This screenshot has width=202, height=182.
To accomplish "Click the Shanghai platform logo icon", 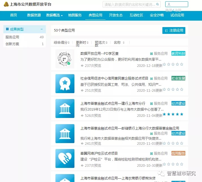I will point(6,5).
